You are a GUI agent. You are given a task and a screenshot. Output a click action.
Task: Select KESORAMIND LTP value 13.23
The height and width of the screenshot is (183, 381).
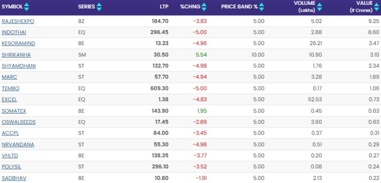162,43
